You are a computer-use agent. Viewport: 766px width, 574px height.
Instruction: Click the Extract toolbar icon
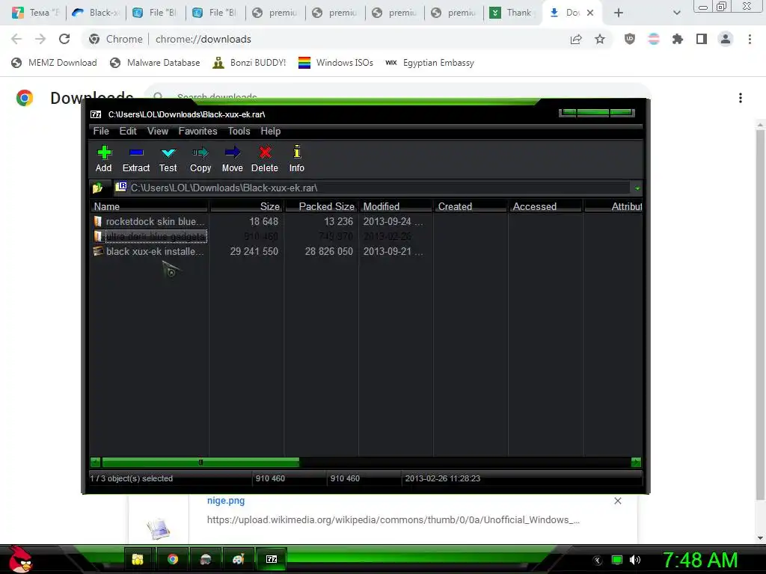pyautogui.click(x=136, y=158)
